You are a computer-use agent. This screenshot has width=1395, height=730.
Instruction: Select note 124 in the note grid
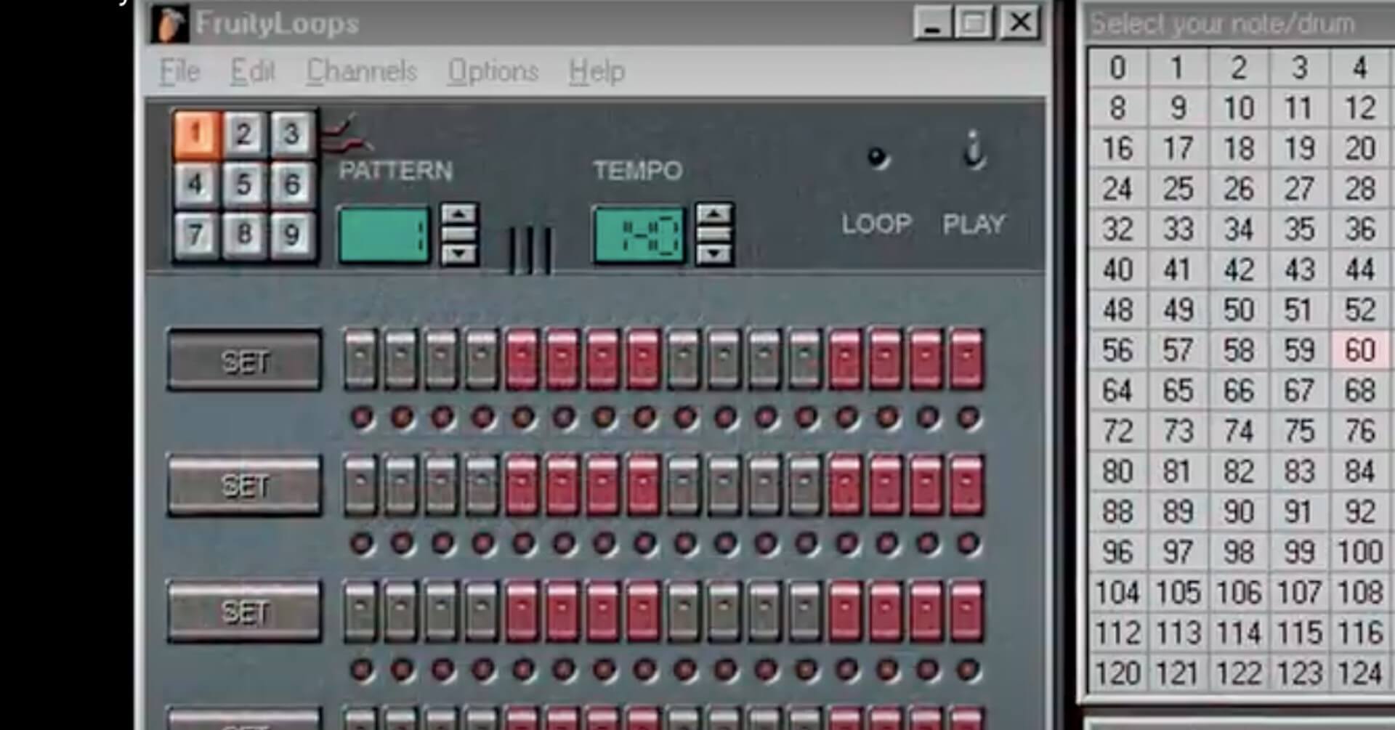(1360, 673)
